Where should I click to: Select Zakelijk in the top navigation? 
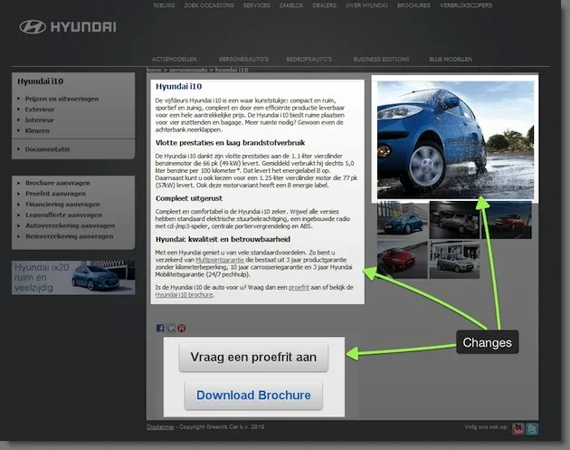coord(291,5)
